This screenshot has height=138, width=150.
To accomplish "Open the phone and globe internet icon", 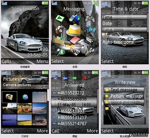I will (75, 18).
